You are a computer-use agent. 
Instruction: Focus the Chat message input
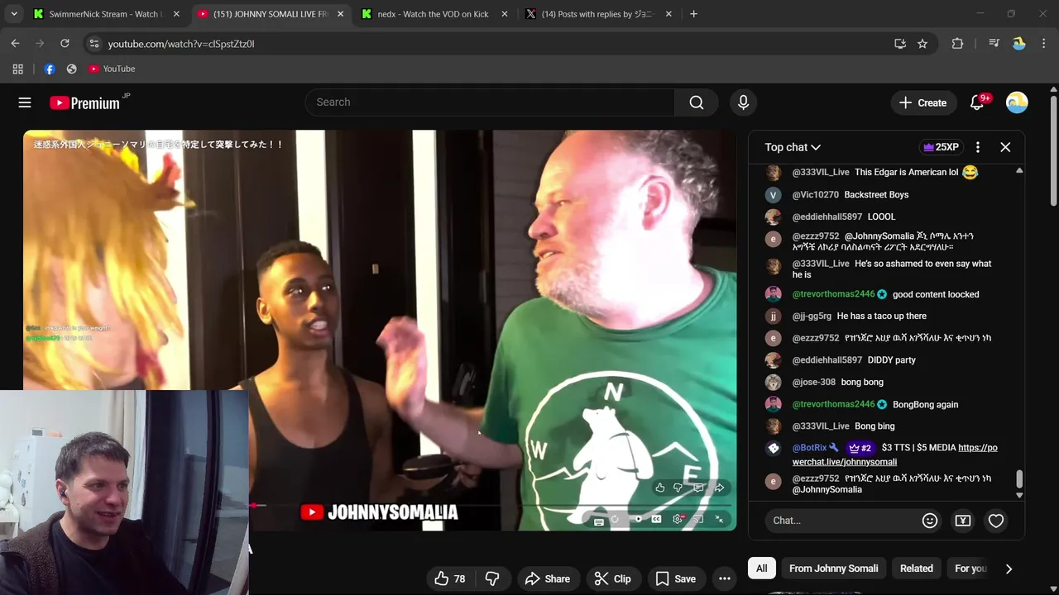[844, 521]
